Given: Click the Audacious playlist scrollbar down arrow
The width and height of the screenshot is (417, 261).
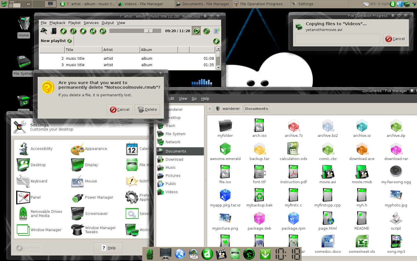Looking at the screenshot, I should pyautogui.click(x=218, y=67).
